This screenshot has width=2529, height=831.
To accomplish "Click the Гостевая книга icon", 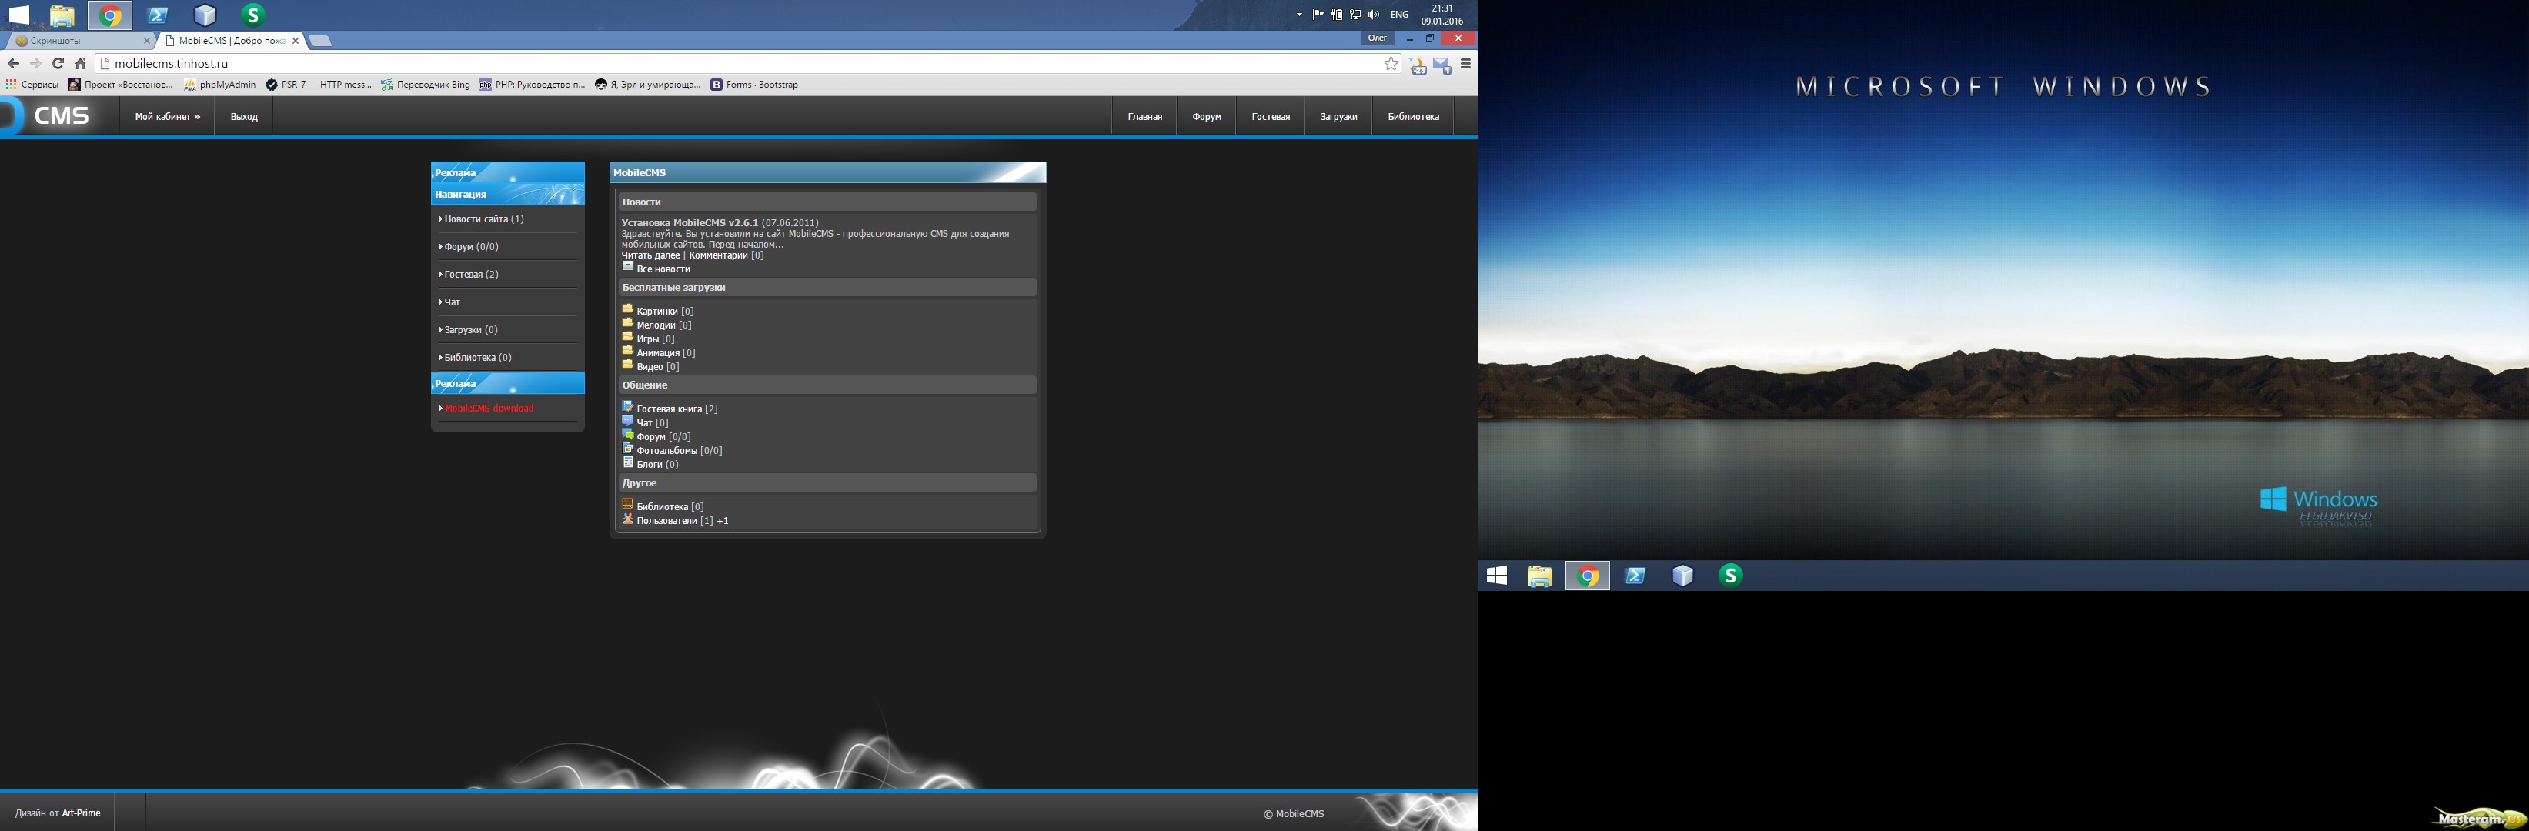I will pos(627,406).
